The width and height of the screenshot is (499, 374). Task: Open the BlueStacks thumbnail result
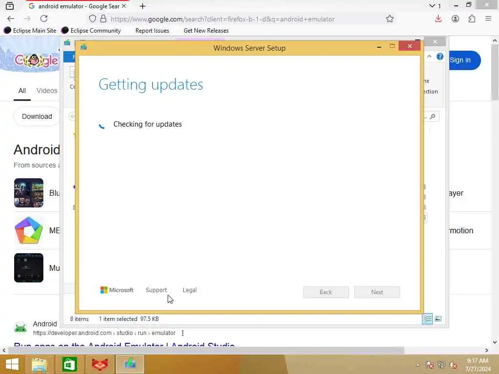click(29, 193)
